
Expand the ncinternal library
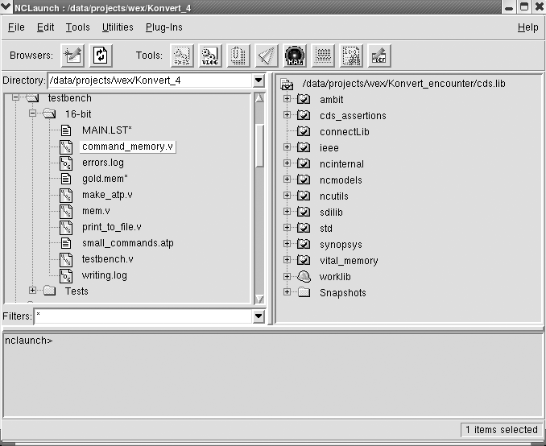coord(287,163)
